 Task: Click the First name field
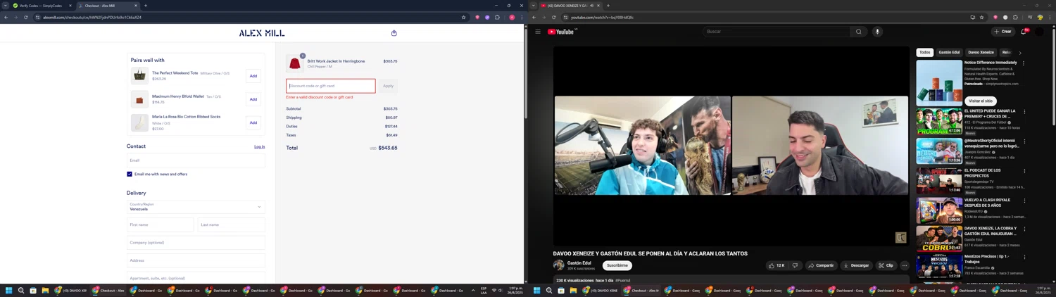tap(161, 225)
